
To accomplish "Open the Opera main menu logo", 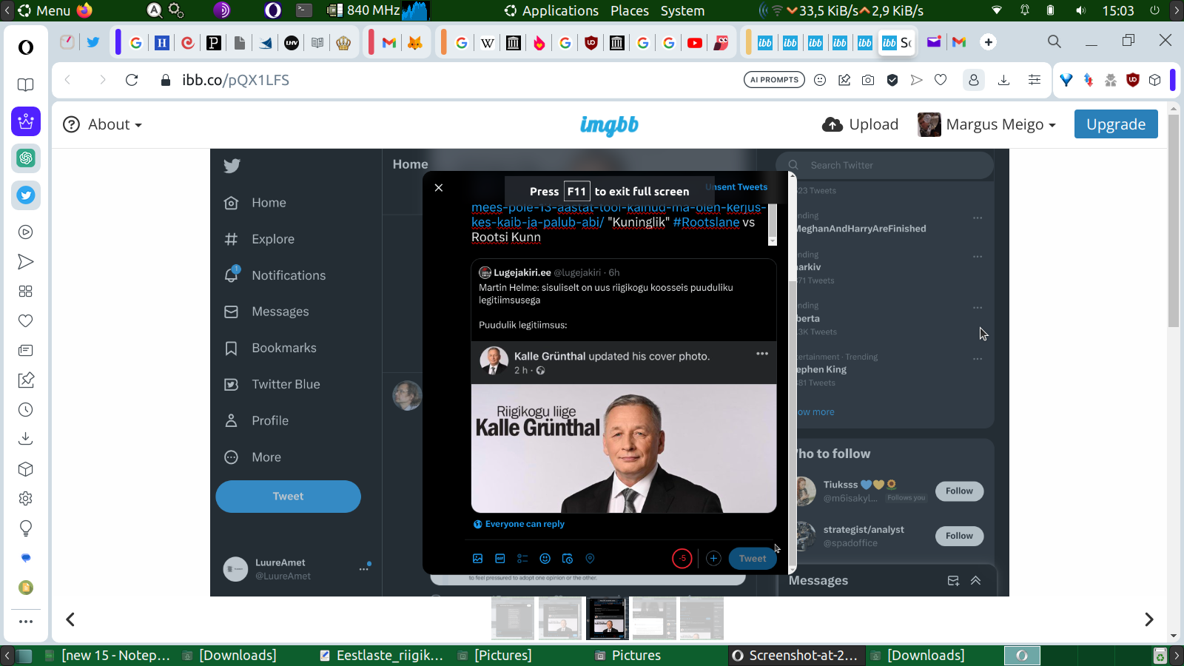I will pyautogui.click(x=26, y=47).
